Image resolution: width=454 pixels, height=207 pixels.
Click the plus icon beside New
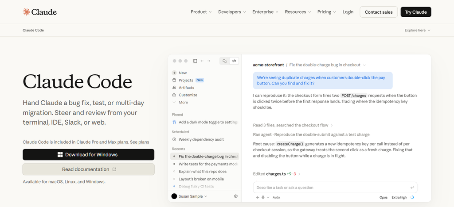point(174,73)
